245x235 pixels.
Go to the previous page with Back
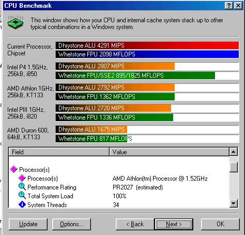point(135,224)
